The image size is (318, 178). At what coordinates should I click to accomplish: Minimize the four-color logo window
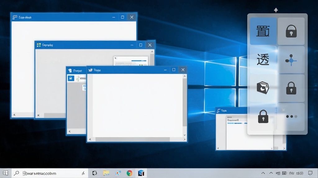pyautogui.click(x=132, y=45)
